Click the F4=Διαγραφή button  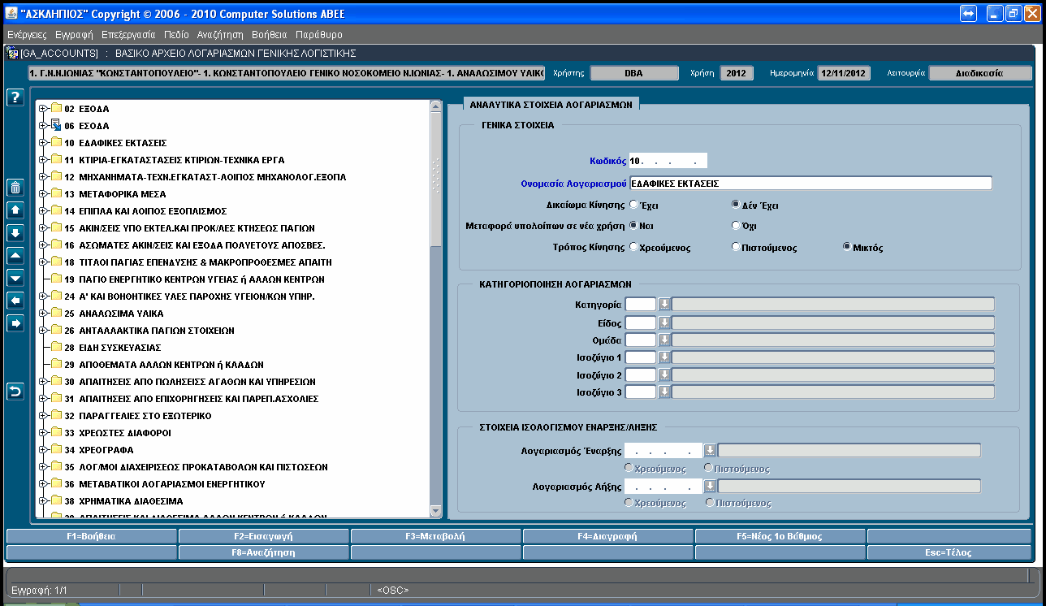click(x=607, y=536)
